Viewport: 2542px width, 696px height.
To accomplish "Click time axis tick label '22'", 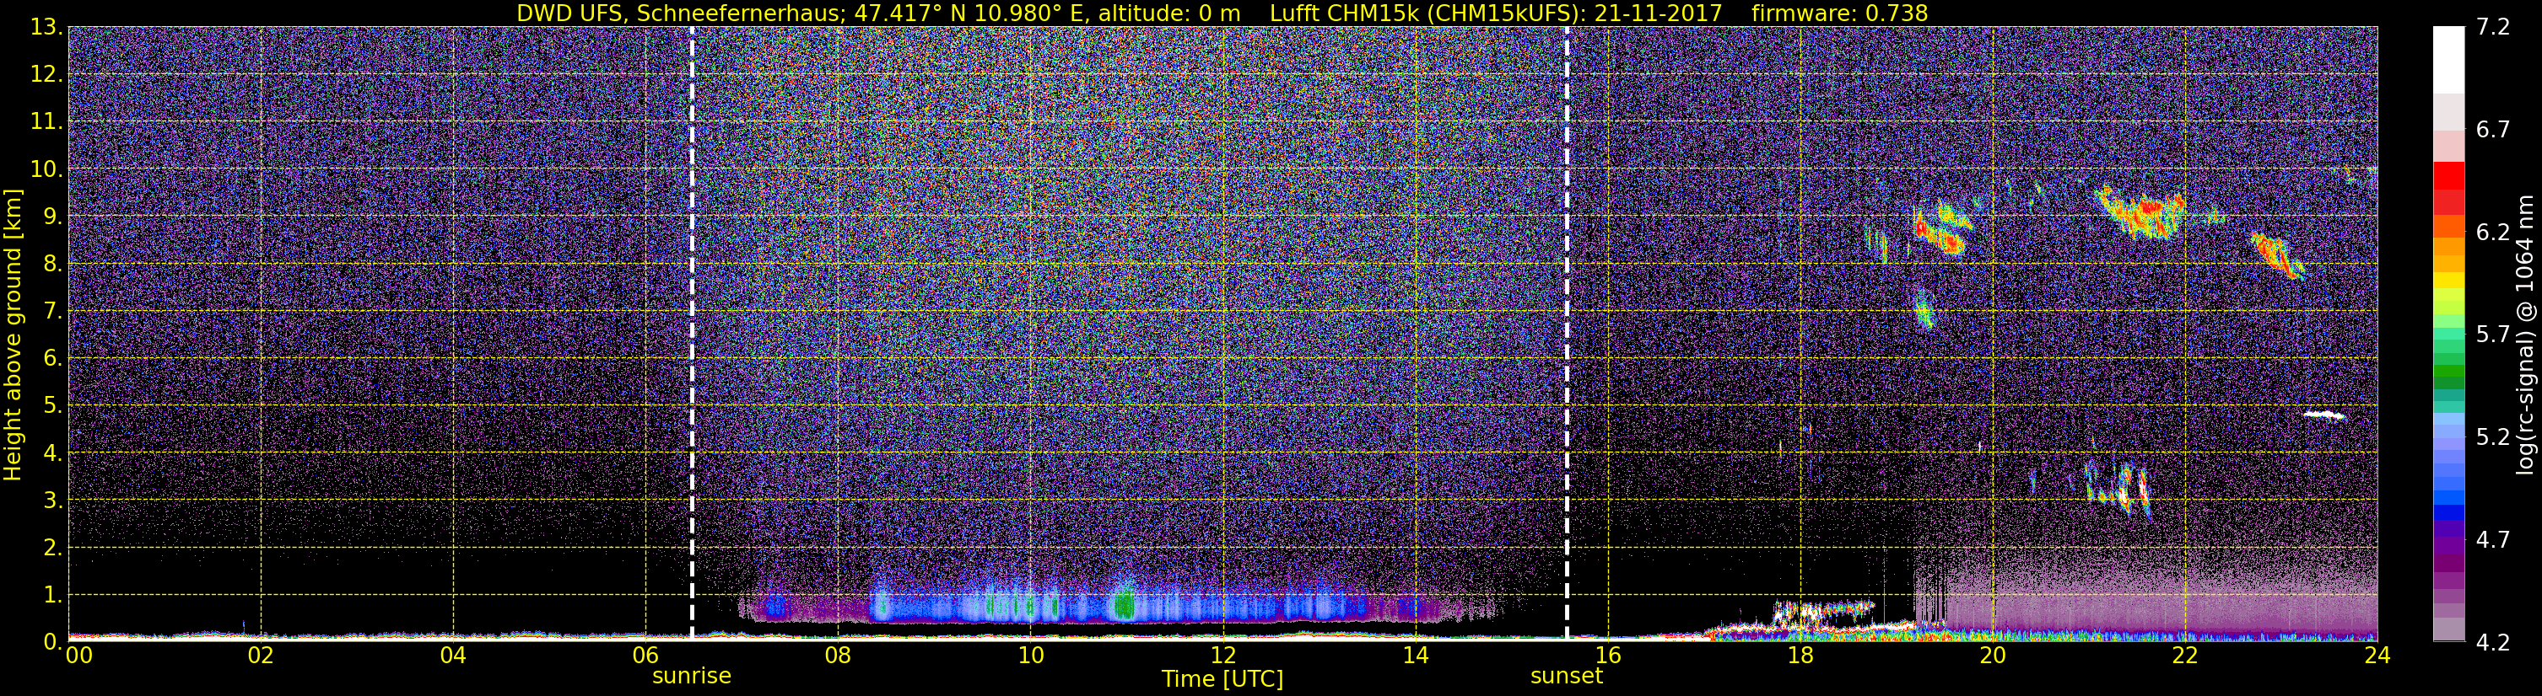I will point(2185,656).
